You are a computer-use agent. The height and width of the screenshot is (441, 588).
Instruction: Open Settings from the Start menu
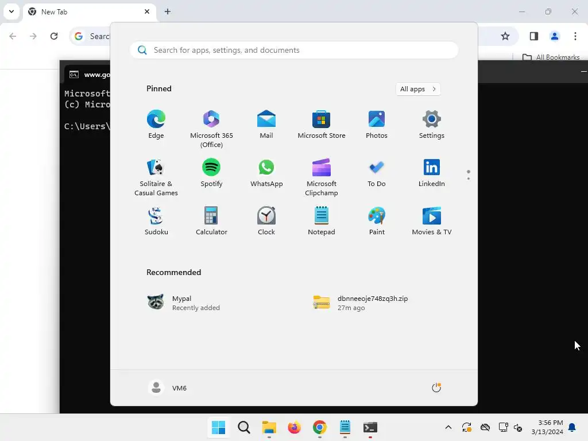432,125
